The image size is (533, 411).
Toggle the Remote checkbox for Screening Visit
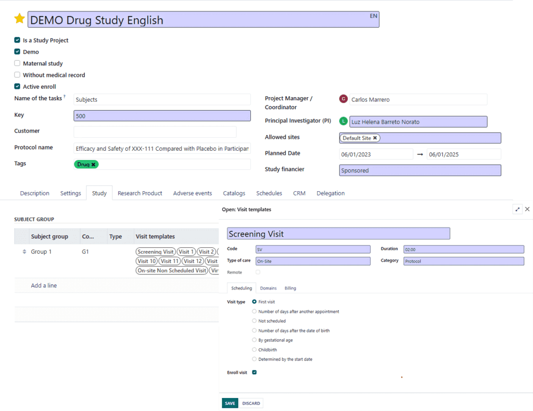(258, 272)
